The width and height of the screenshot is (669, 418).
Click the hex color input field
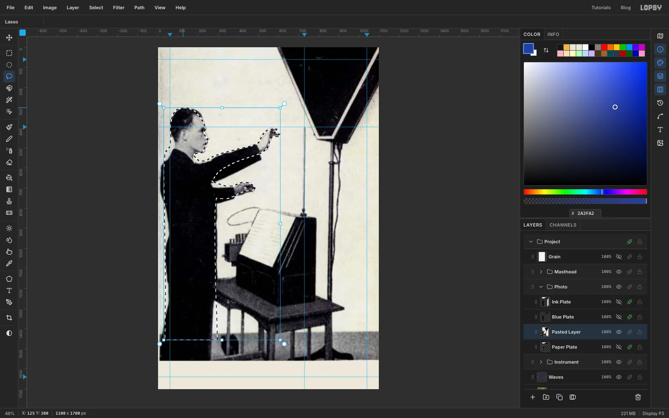(585, 213)
